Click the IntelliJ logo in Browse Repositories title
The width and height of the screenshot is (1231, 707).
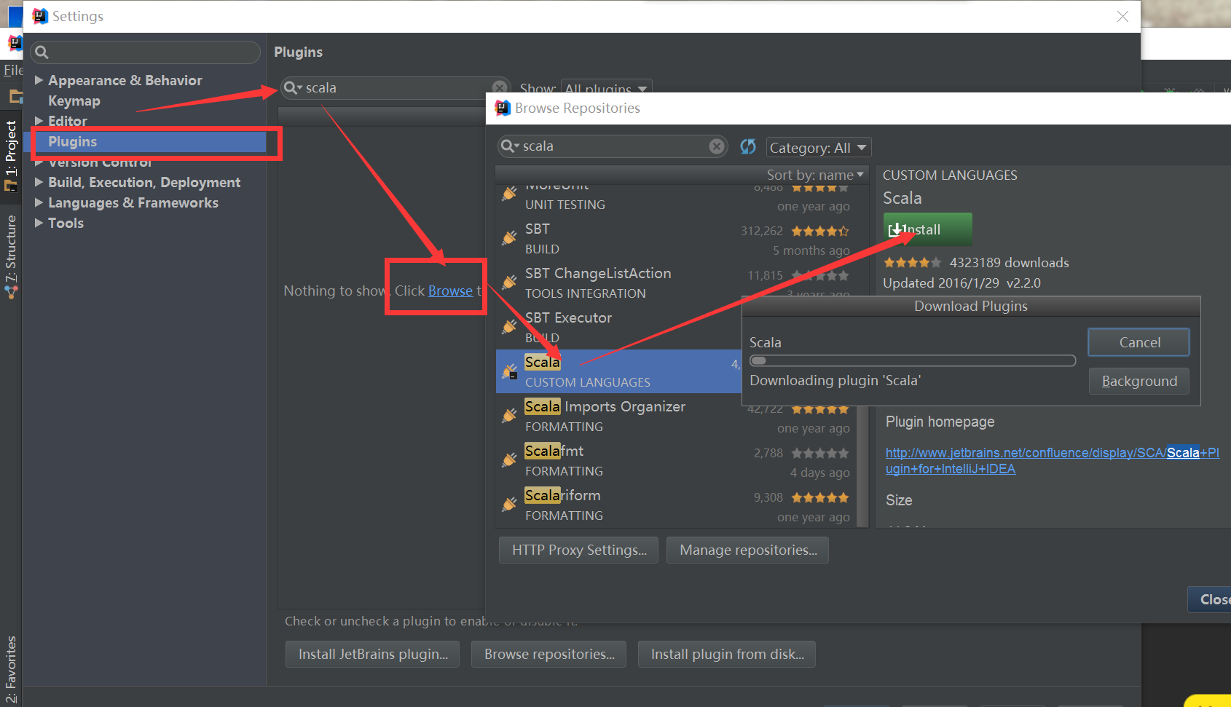point(503,108)
